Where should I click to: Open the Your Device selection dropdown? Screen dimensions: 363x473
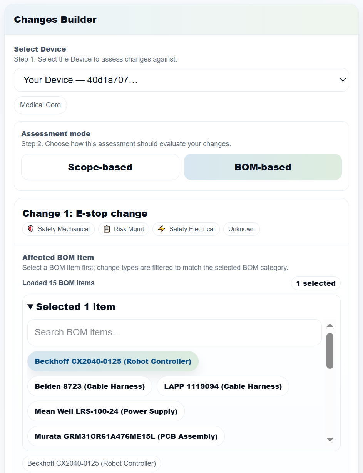point(181,80)
